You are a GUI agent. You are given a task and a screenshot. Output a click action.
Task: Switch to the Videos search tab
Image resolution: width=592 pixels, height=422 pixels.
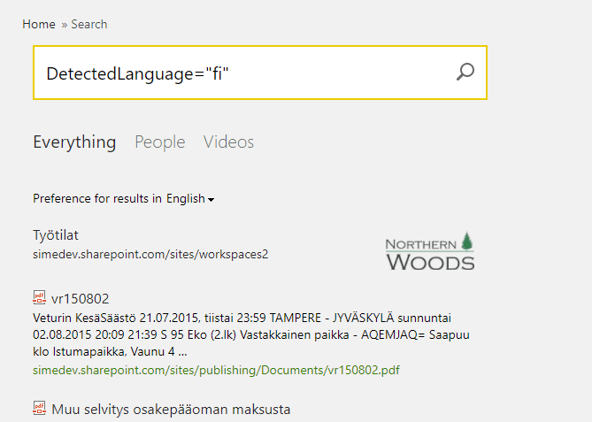pyautogui.click(x=228, y=142)
